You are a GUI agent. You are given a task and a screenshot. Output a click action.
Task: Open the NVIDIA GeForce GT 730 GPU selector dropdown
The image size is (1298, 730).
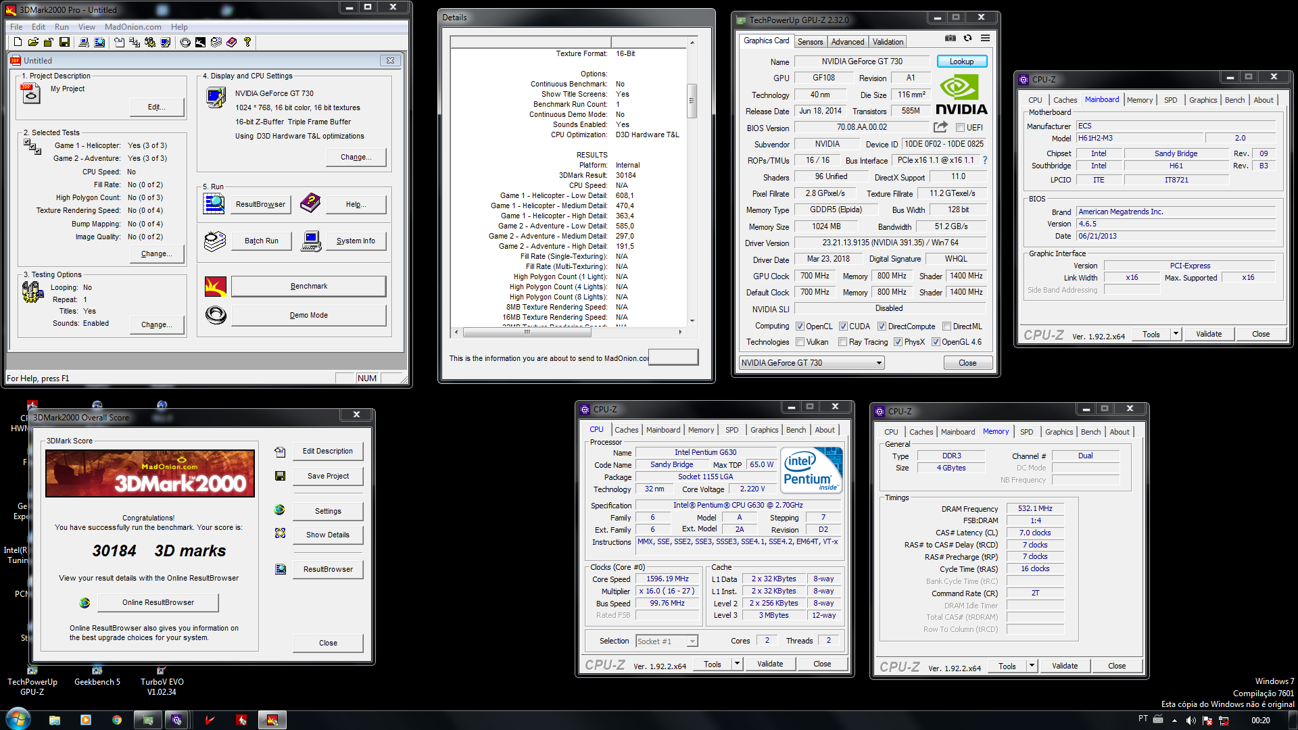[811, 363]
